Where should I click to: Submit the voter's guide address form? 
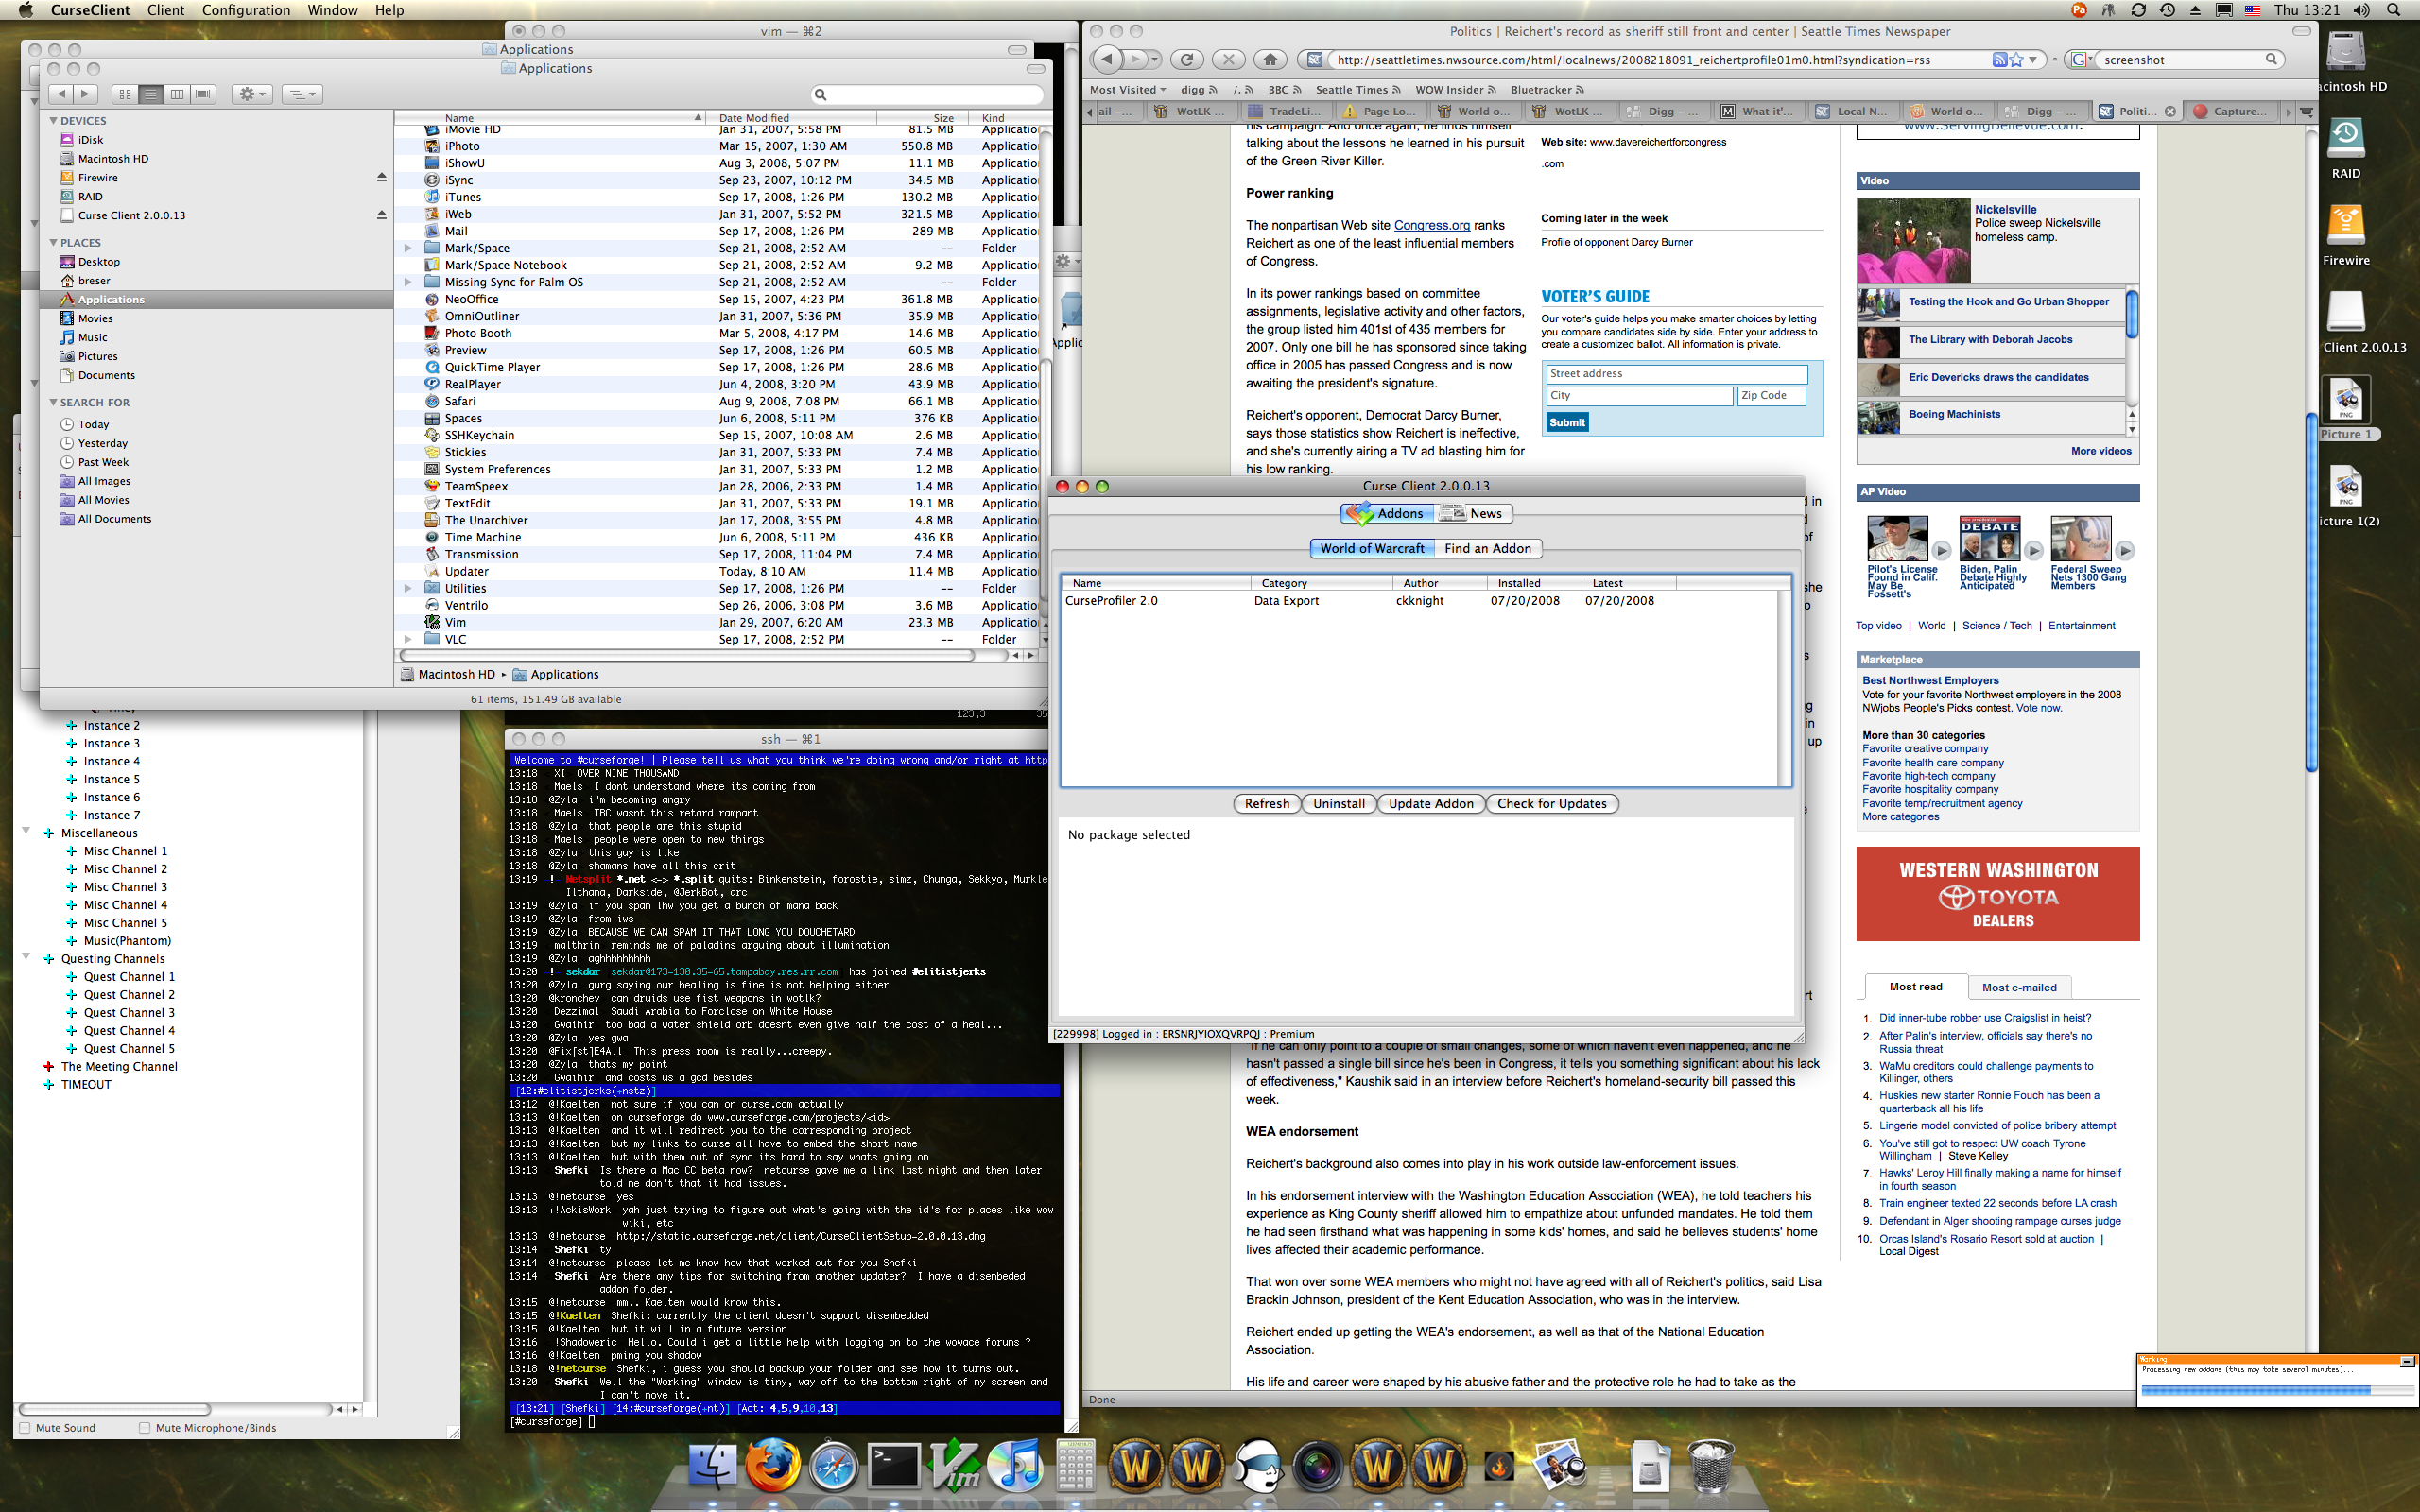[1567, 422]
